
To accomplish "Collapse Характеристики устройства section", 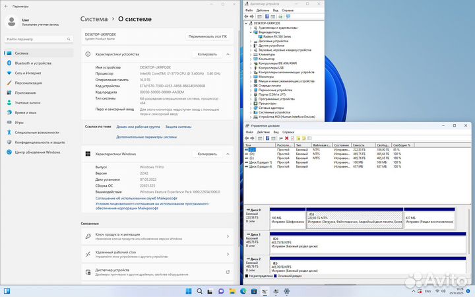I will [228, 54].
